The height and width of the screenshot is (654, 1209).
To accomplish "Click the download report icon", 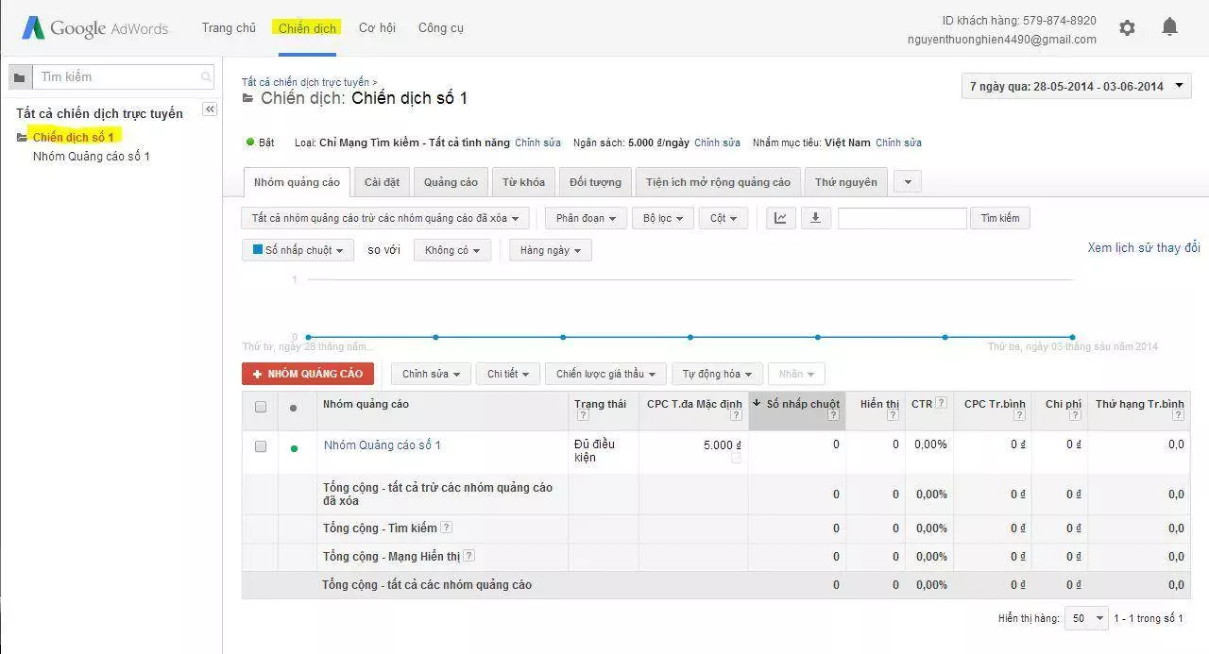I will [815, 218].
